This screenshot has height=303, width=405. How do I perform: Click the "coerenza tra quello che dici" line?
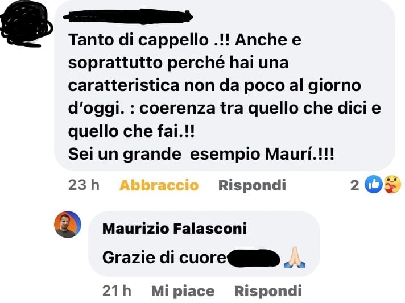[225, 109]
